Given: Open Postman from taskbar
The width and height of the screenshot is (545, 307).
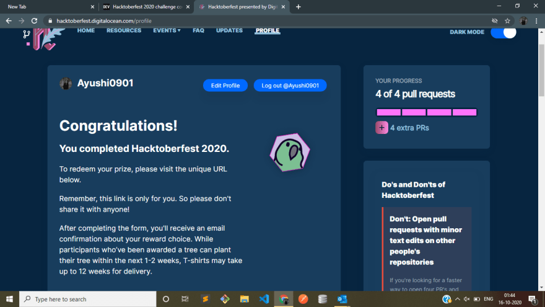Looking at the screenshot, I should click(303, 299).
